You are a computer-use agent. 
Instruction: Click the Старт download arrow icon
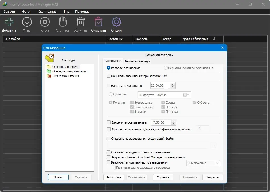point(27,22)
